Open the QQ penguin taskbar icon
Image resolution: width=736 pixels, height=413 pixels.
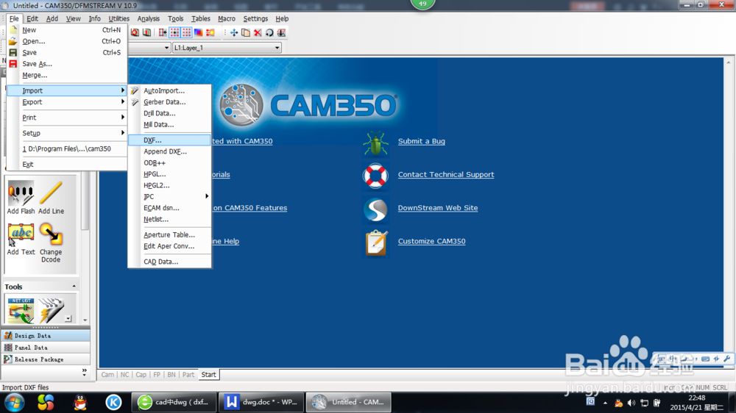pyautogui.click(x=81, y=402)
